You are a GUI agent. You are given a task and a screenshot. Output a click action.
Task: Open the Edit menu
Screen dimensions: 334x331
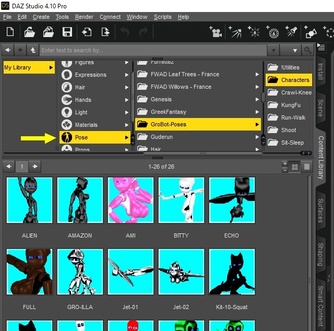pos(22,17)
